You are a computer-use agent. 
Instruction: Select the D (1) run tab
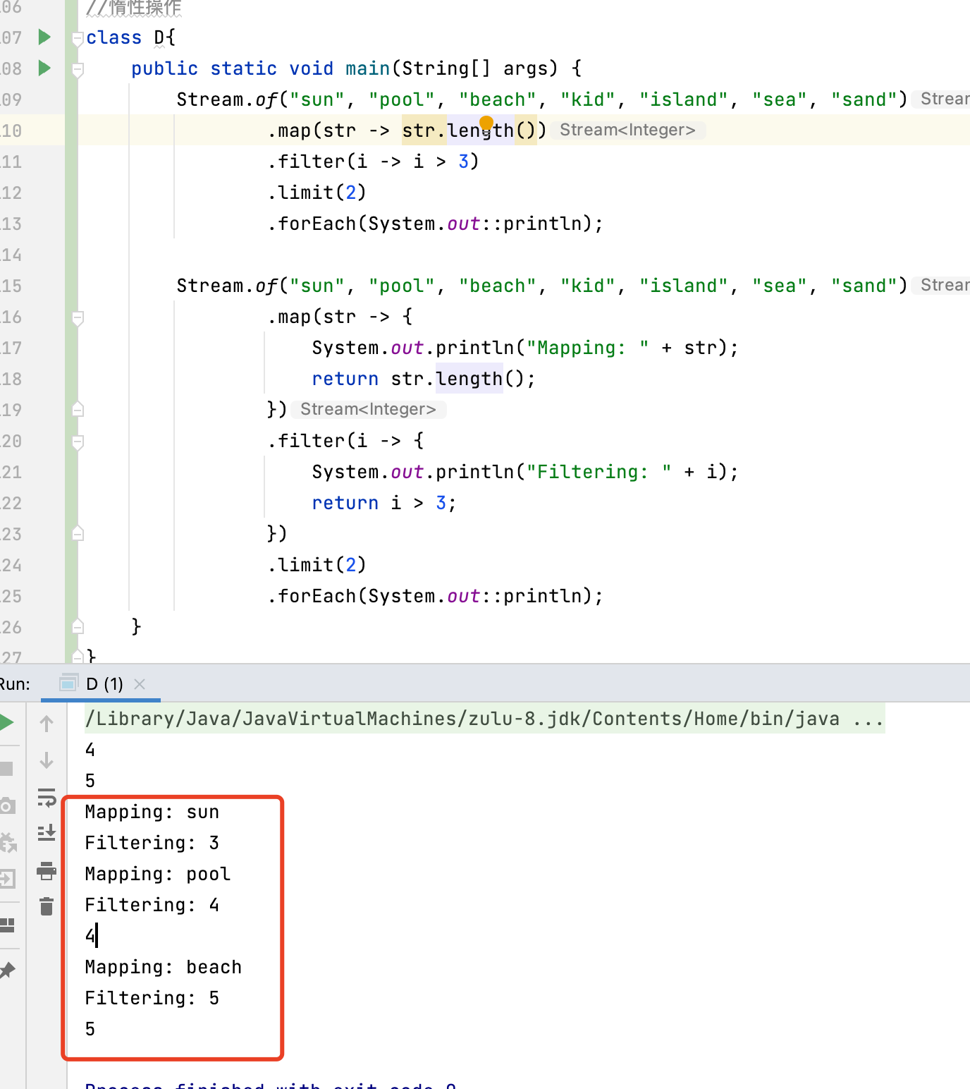[104, 684]
